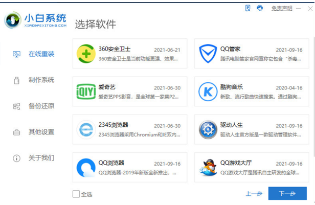Open the document search icon in title bar
The height and width of the screenshot is (205, 315).
tap(248, 8)
